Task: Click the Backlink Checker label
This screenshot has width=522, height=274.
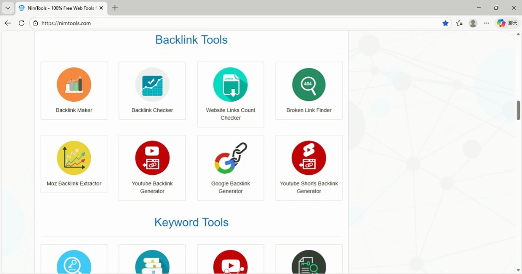Action: (152, 110)
